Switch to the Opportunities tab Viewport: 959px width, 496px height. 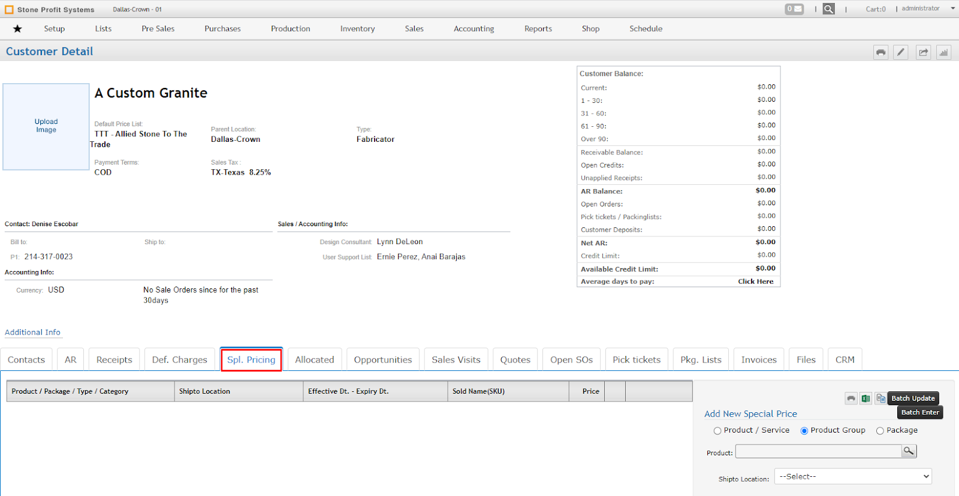tap(383, 360)
